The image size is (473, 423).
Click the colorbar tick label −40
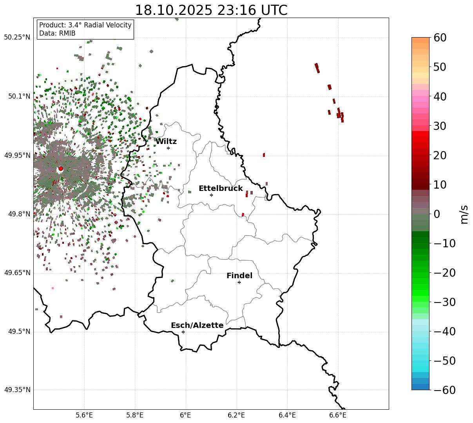click(444, 331)
